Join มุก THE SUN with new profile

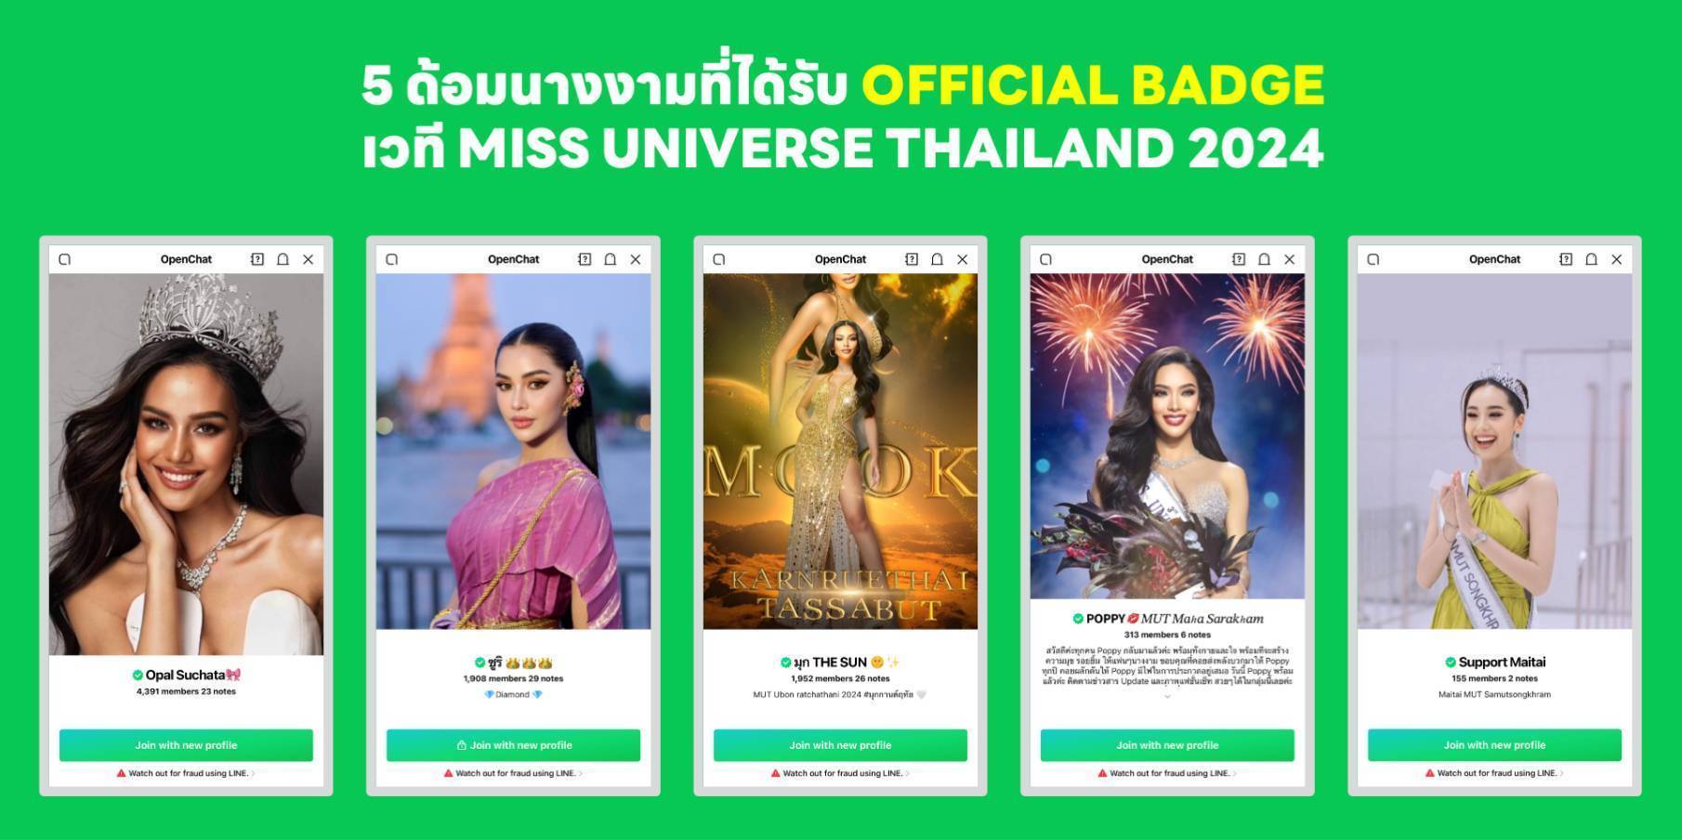click(840, 745)
